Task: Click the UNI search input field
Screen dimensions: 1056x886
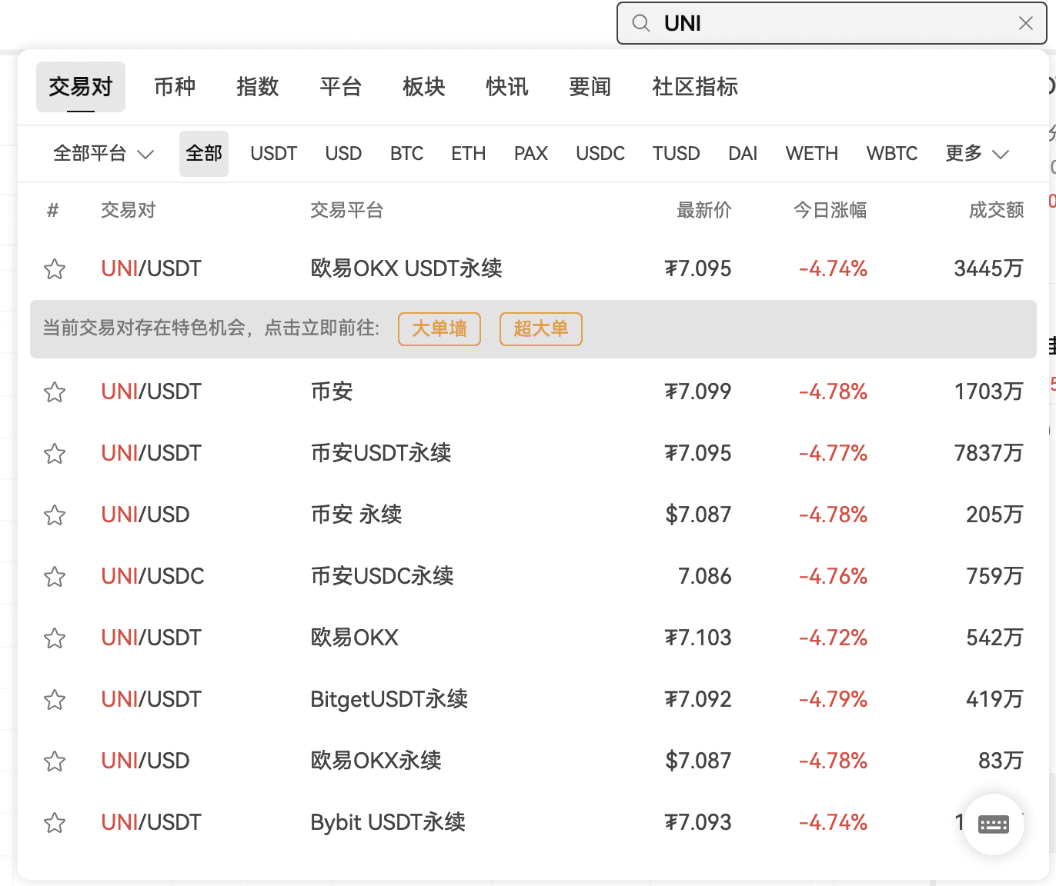Action: pyautogui.click(x=831, y=23)
